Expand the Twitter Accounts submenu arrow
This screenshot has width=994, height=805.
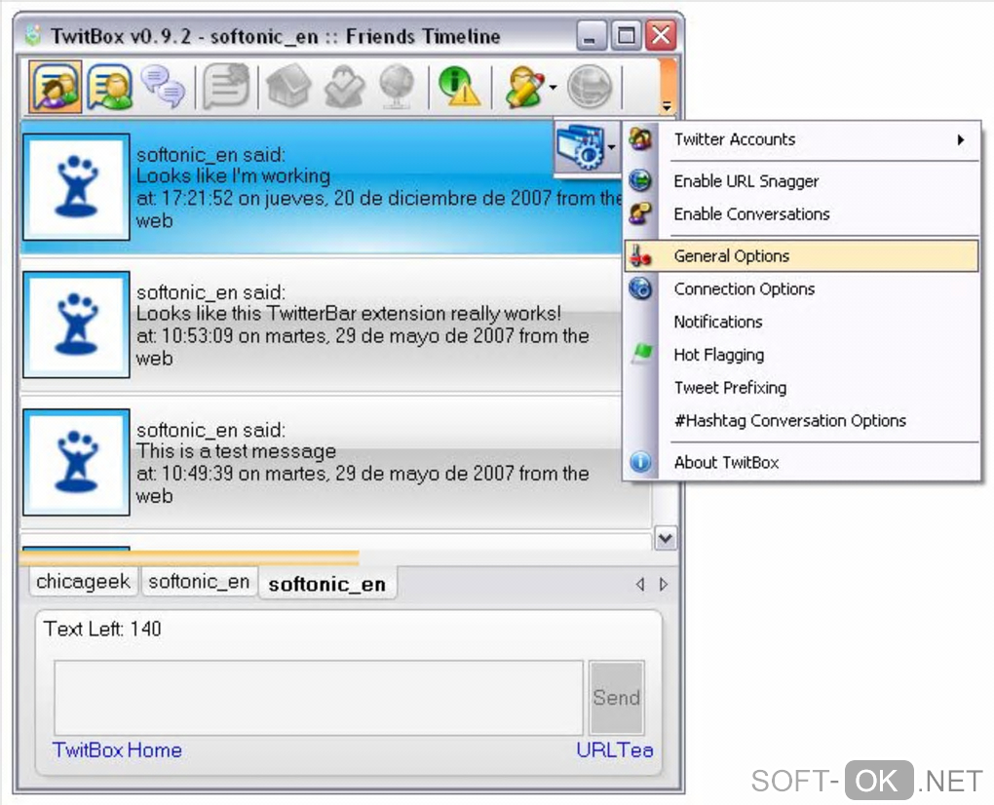tap(961, 139)
